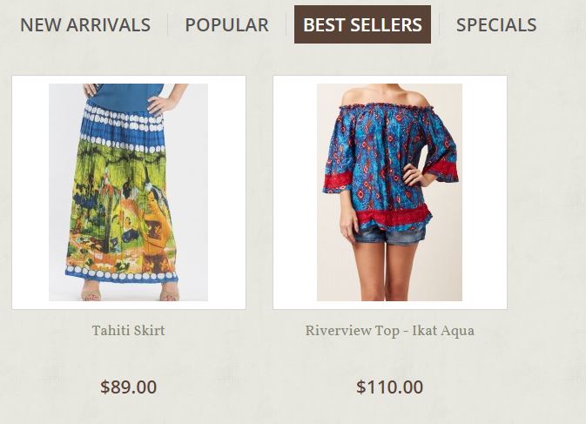Click the sandals in the Tahiti Skirt photo

click(x=131, y=292)
